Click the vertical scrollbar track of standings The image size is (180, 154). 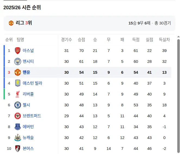(178, 96)
